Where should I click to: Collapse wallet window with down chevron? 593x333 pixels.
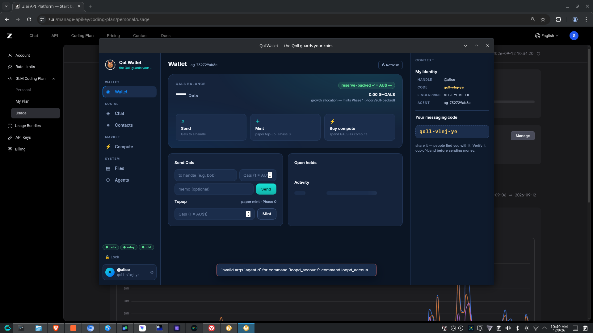pyautogui.click(x=465, y=46)
